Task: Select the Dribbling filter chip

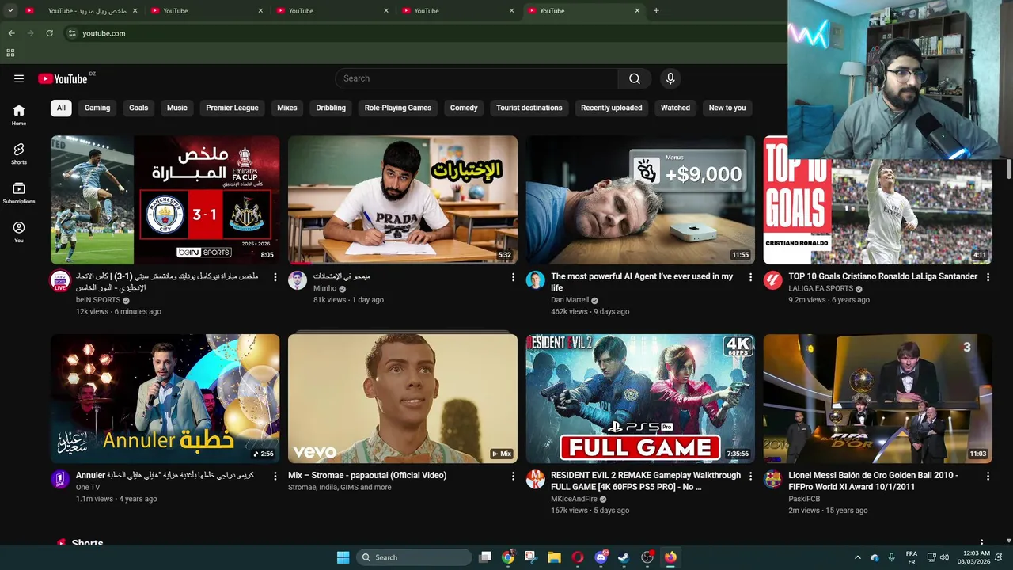Action: (331, 108)
